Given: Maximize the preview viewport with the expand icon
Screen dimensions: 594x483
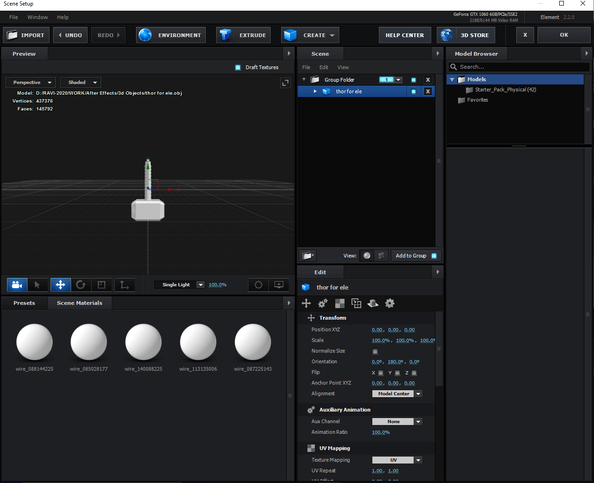Looking at the screenshot, I should pyautogui.click(x=285, y=83).
